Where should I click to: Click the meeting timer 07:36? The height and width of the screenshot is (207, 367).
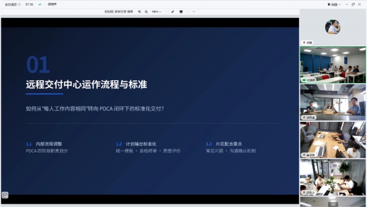(x=29, y=4)
